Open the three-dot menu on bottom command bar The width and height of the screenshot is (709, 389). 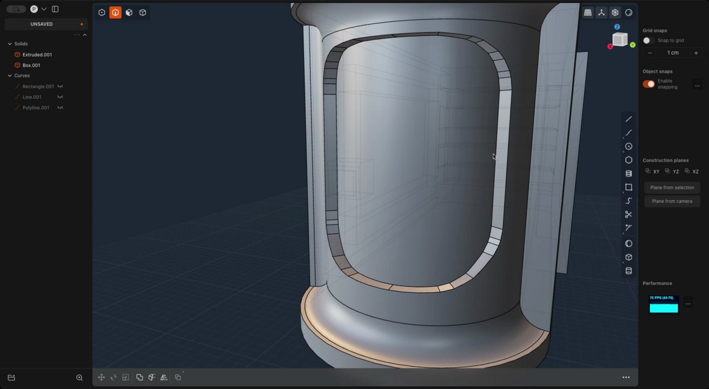(626, 378)
